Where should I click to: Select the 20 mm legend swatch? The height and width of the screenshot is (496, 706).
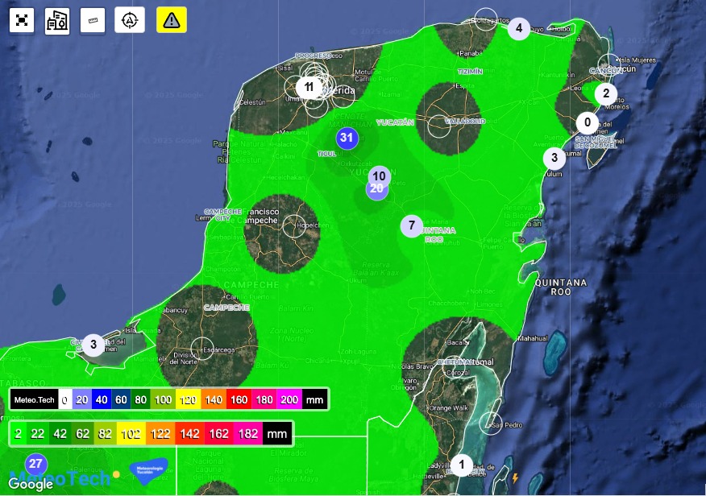click(81, 399)
